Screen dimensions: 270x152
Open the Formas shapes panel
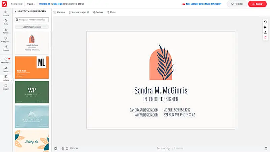coord(6,31)
